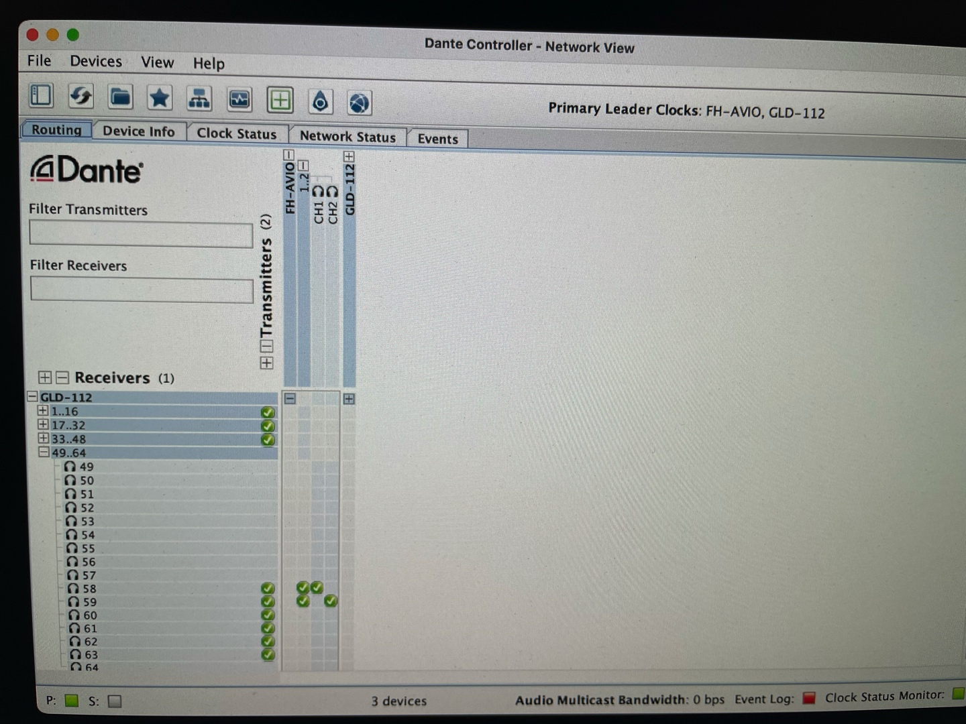The width and height of the screenshot is (966, 724).
Task: Click the S: secondary status indicator
Action: 115,701
